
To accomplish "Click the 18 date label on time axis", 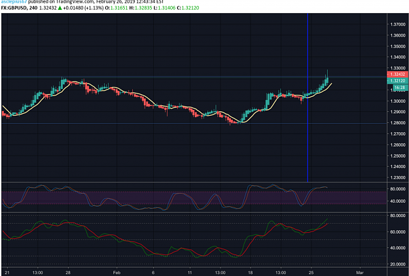I will 251,273.
